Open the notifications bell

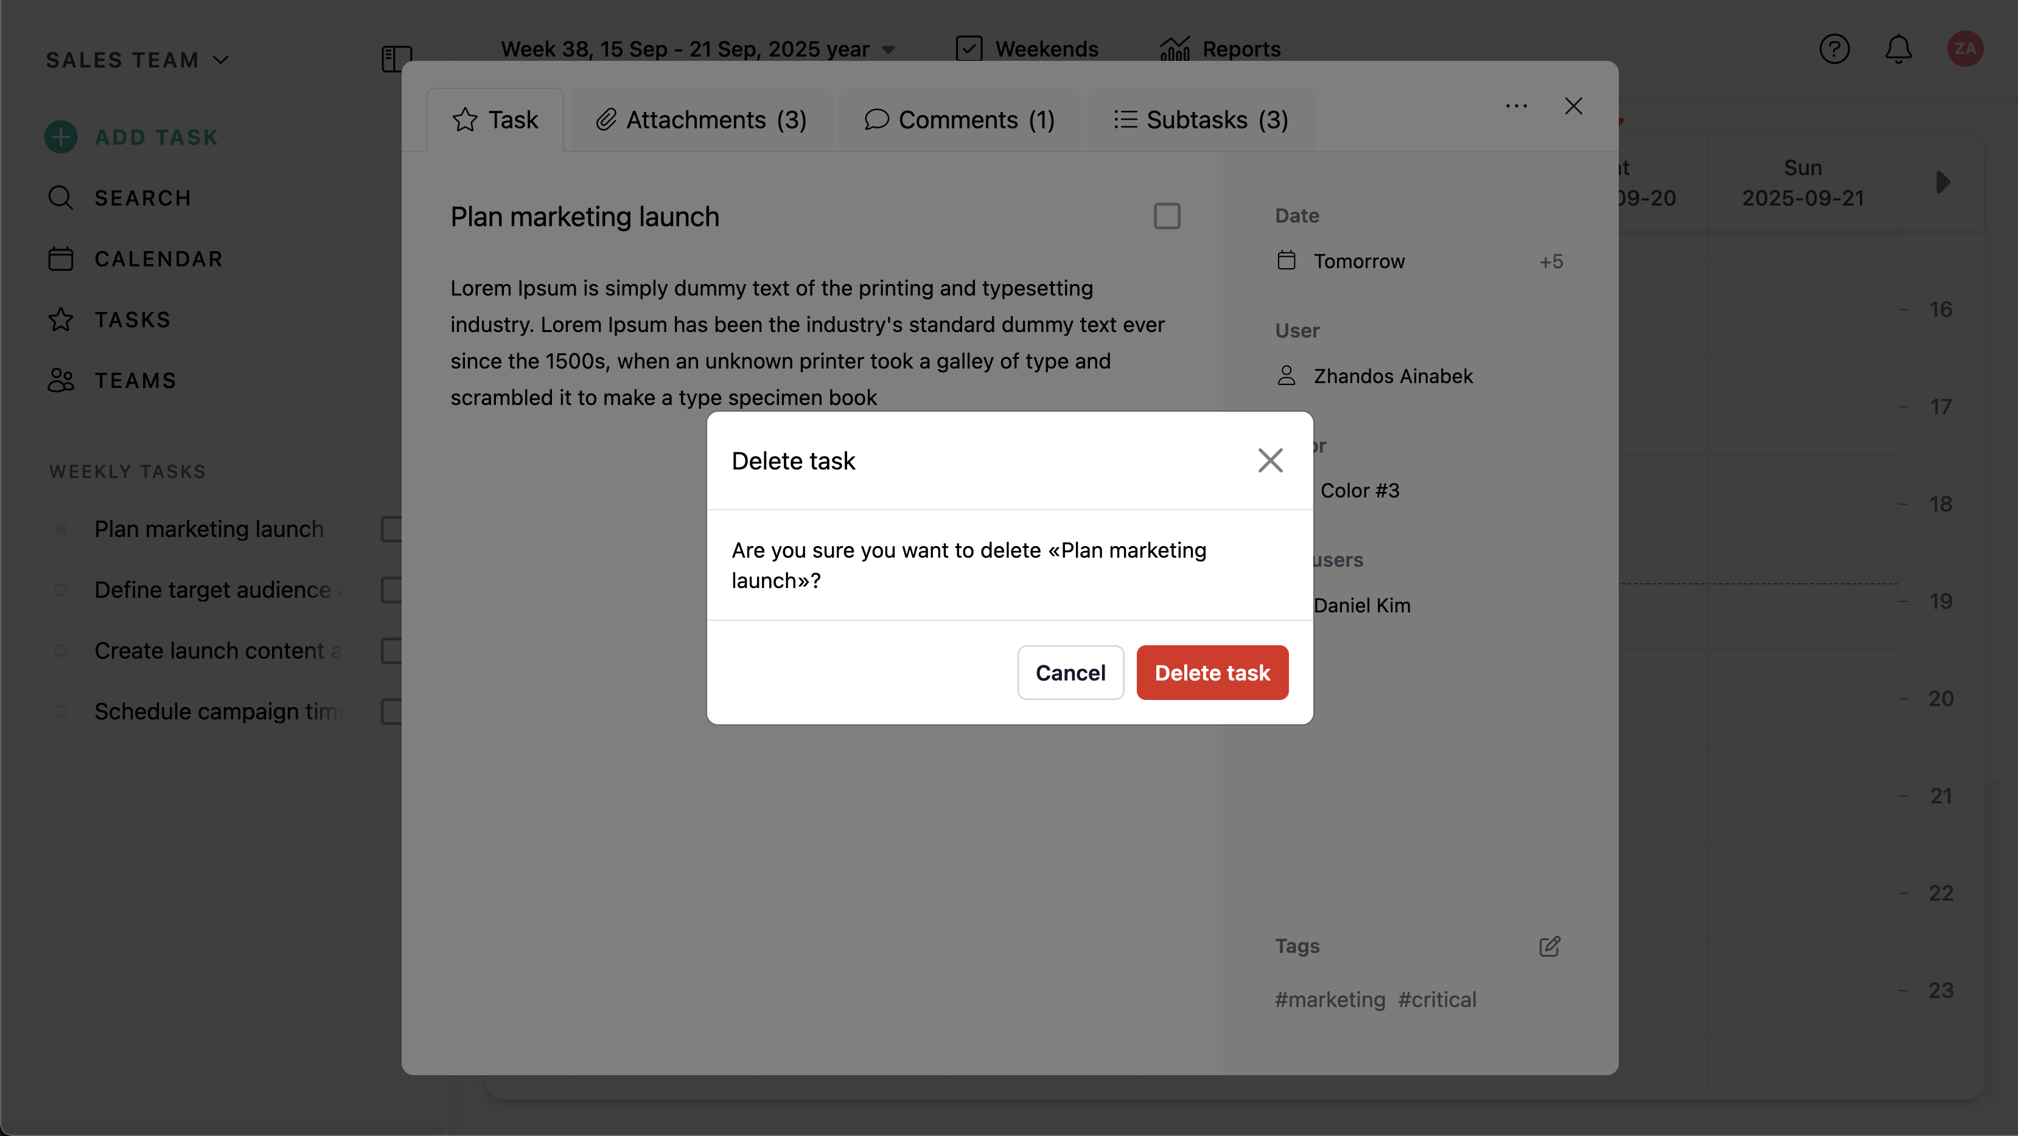1898,49
